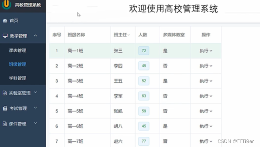This screenshot has width=260, height=147.
Task: Click teacher name 张三
Action: point(118,51)
